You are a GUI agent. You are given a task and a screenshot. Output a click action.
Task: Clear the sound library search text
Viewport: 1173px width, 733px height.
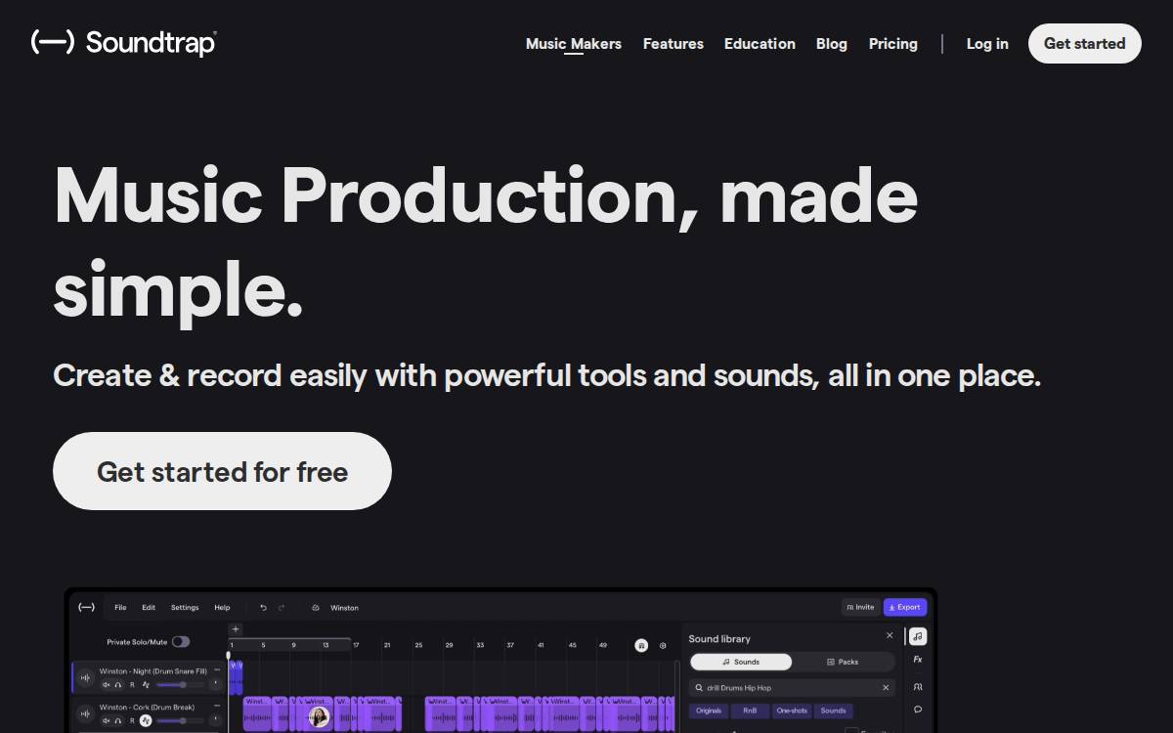886,688
